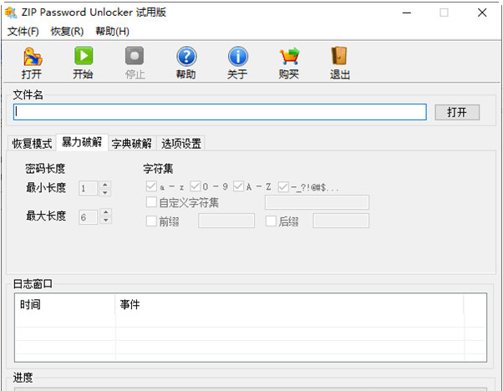Enable the 前缀 checkbox
Screen dimensions: 503x391
[151, 221]
